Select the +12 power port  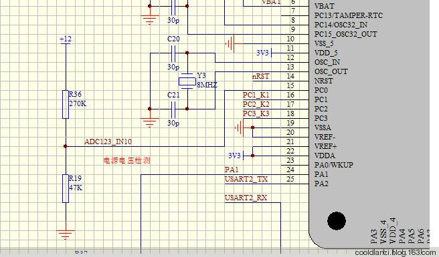point(66,39)
